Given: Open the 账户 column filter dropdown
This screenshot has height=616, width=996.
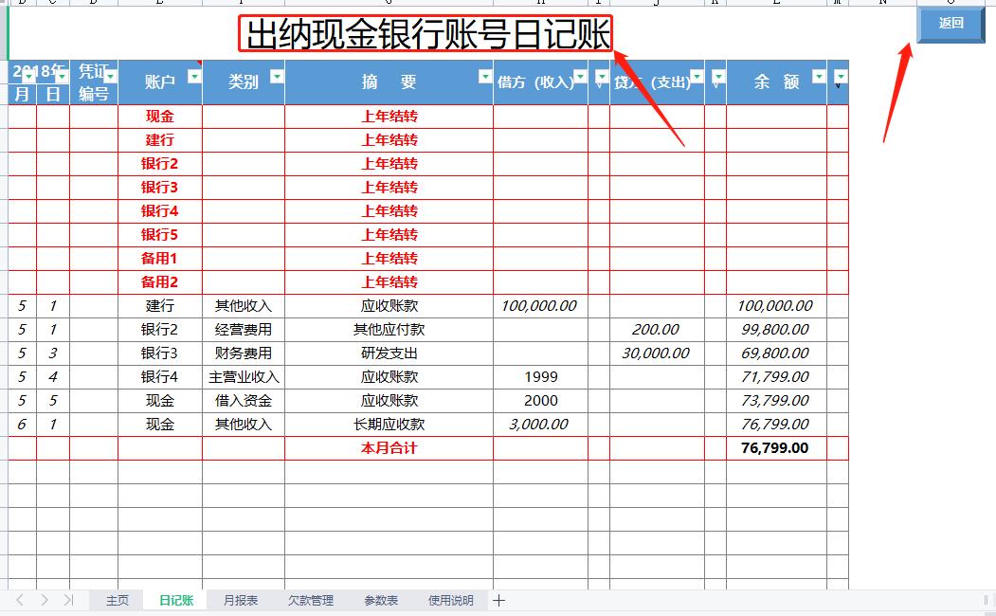Looking at the screenshot, I should point(192,75).
